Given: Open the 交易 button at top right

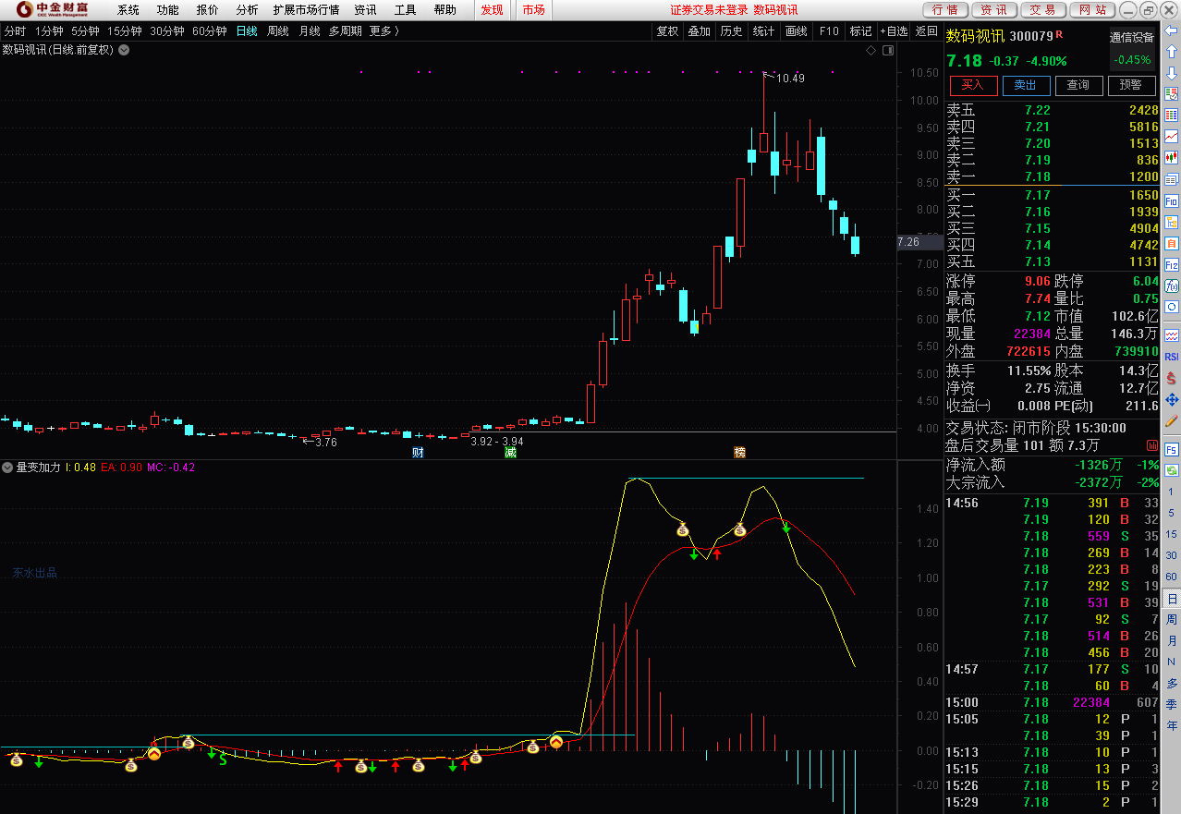Looking at the screenshot, I should pos(1042,9).
